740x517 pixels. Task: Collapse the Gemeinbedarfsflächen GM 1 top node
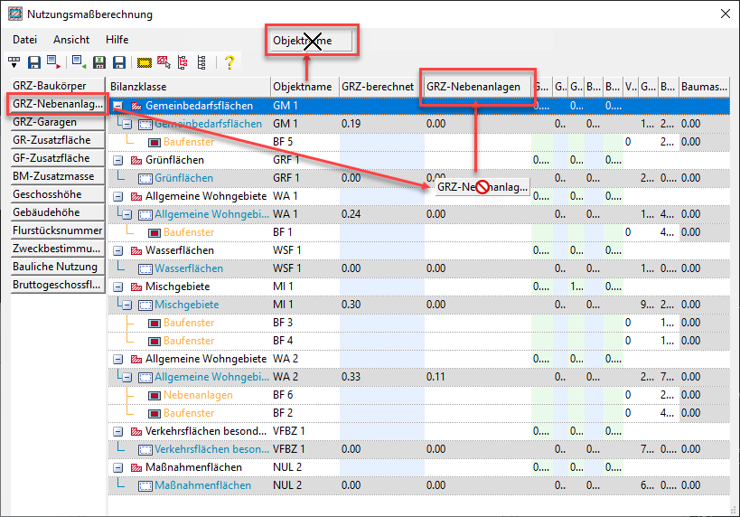[x=117, y=106]
